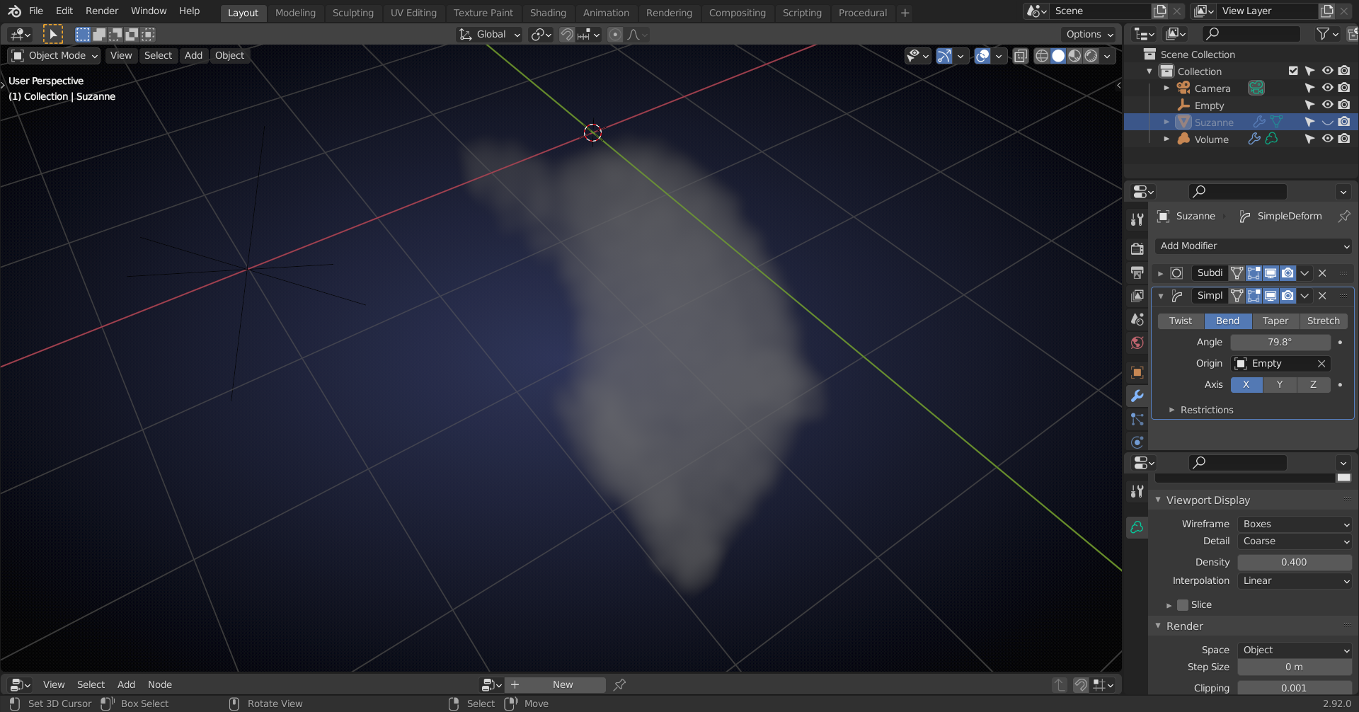Switch to the Procedural workspace tab

[862, 13]
